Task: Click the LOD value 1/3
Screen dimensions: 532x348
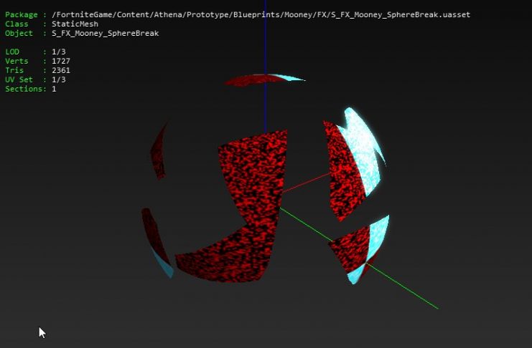Action: [59, 52]
